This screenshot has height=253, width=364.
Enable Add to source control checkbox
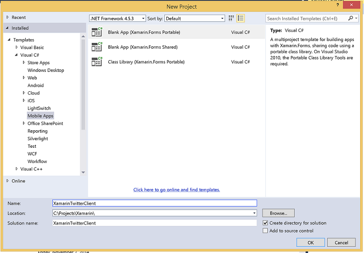265,231
